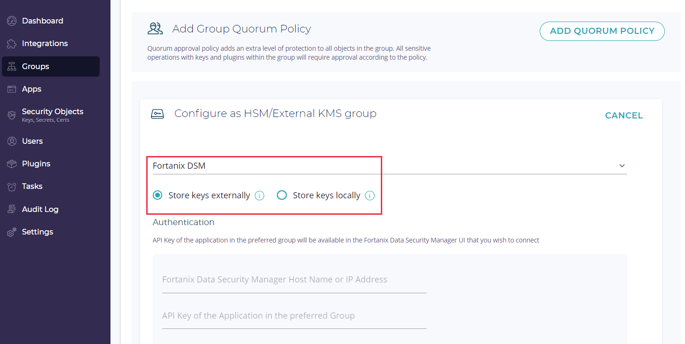The image size is (685, 344).
Task: Click the API Key of Application field
Action: click(x=294, y=316)
